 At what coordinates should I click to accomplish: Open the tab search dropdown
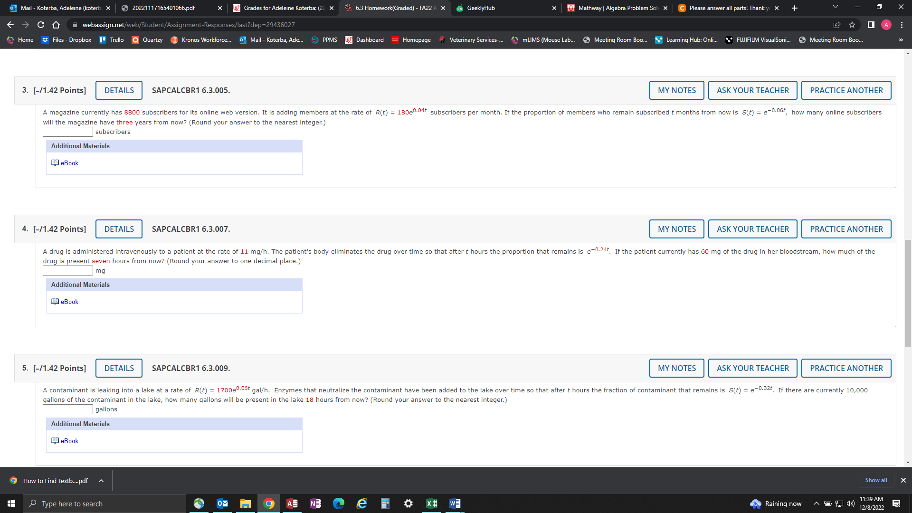click(x=835, y=8)
